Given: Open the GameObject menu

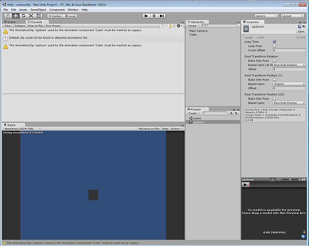Looking at the screenshot, I should [x=38, y=10].
